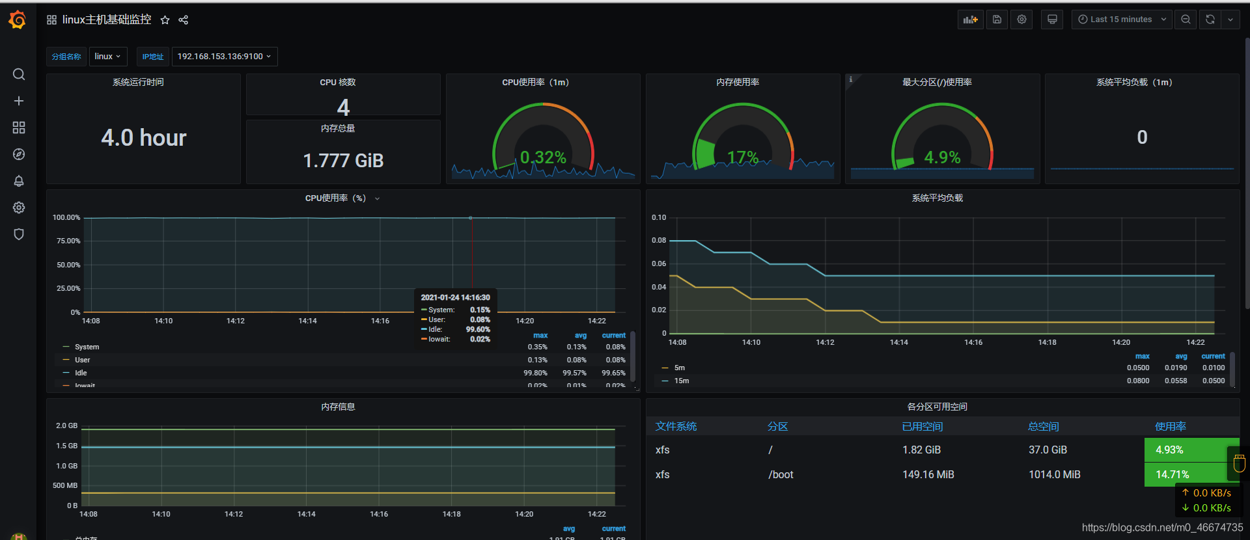Open Alerting bell icon in sidebar
1250x540 pixels.
coord(19,181)
